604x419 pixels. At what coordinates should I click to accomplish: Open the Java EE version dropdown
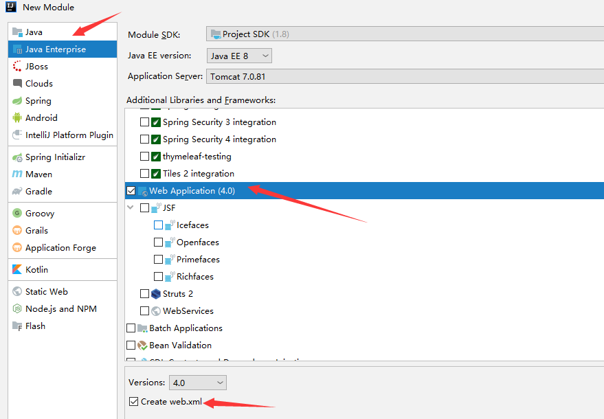pyautogui.click(x=239, y=56)
